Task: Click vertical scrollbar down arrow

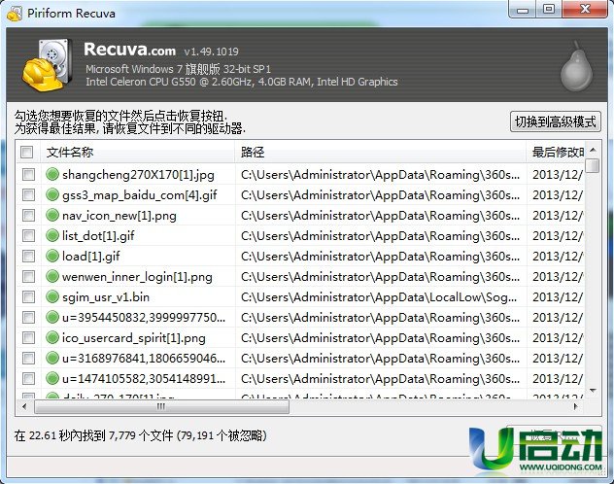Action: click(x=593, y=391)
